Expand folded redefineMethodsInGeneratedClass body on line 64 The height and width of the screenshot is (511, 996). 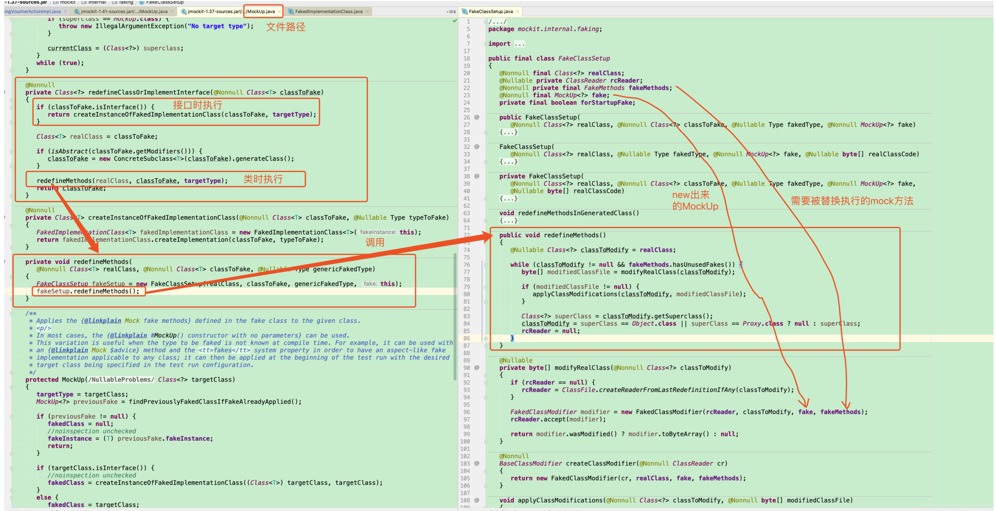coord(486,221)
